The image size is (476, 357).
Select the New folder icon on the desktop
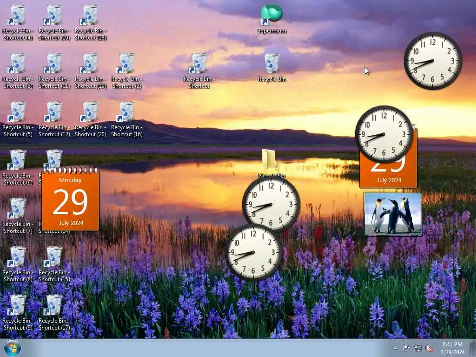(x=269, y=159)
